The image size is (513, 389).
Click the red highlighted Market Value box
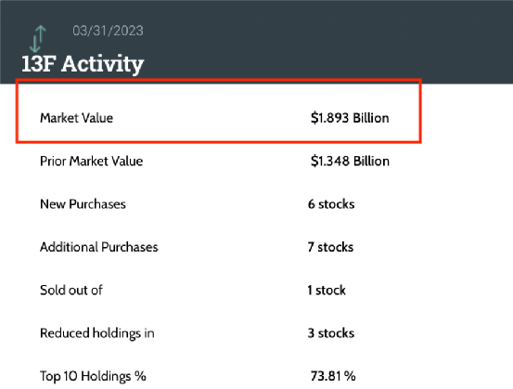coord(219,111)
